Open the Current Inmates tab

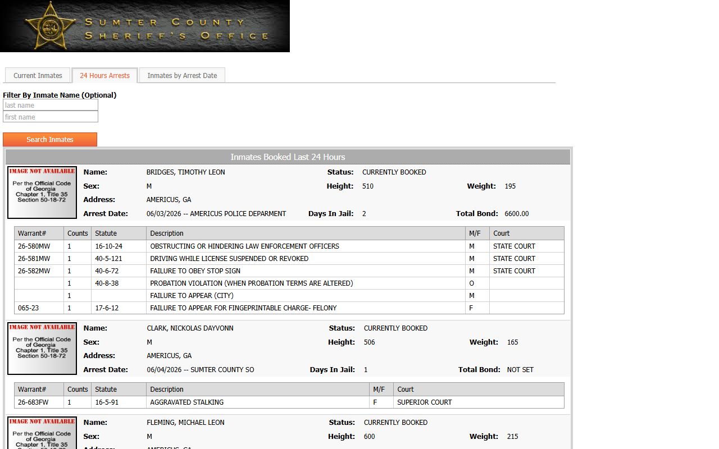(x=38, y=75)
